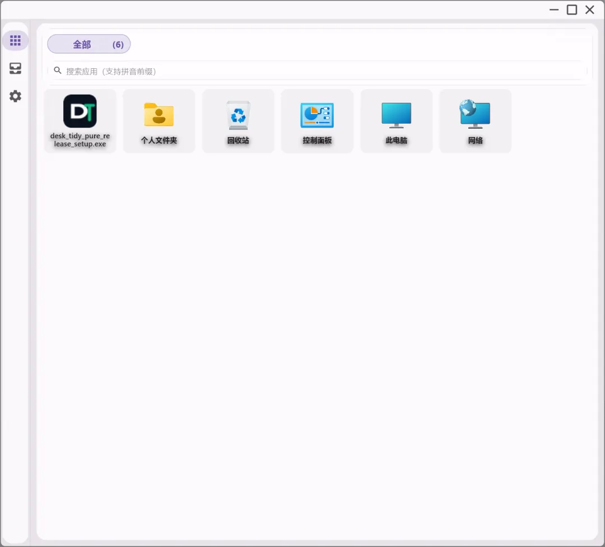Open the 此电脑 computer icon
This screenshot has width=605, height=547.
pos(396,115)
